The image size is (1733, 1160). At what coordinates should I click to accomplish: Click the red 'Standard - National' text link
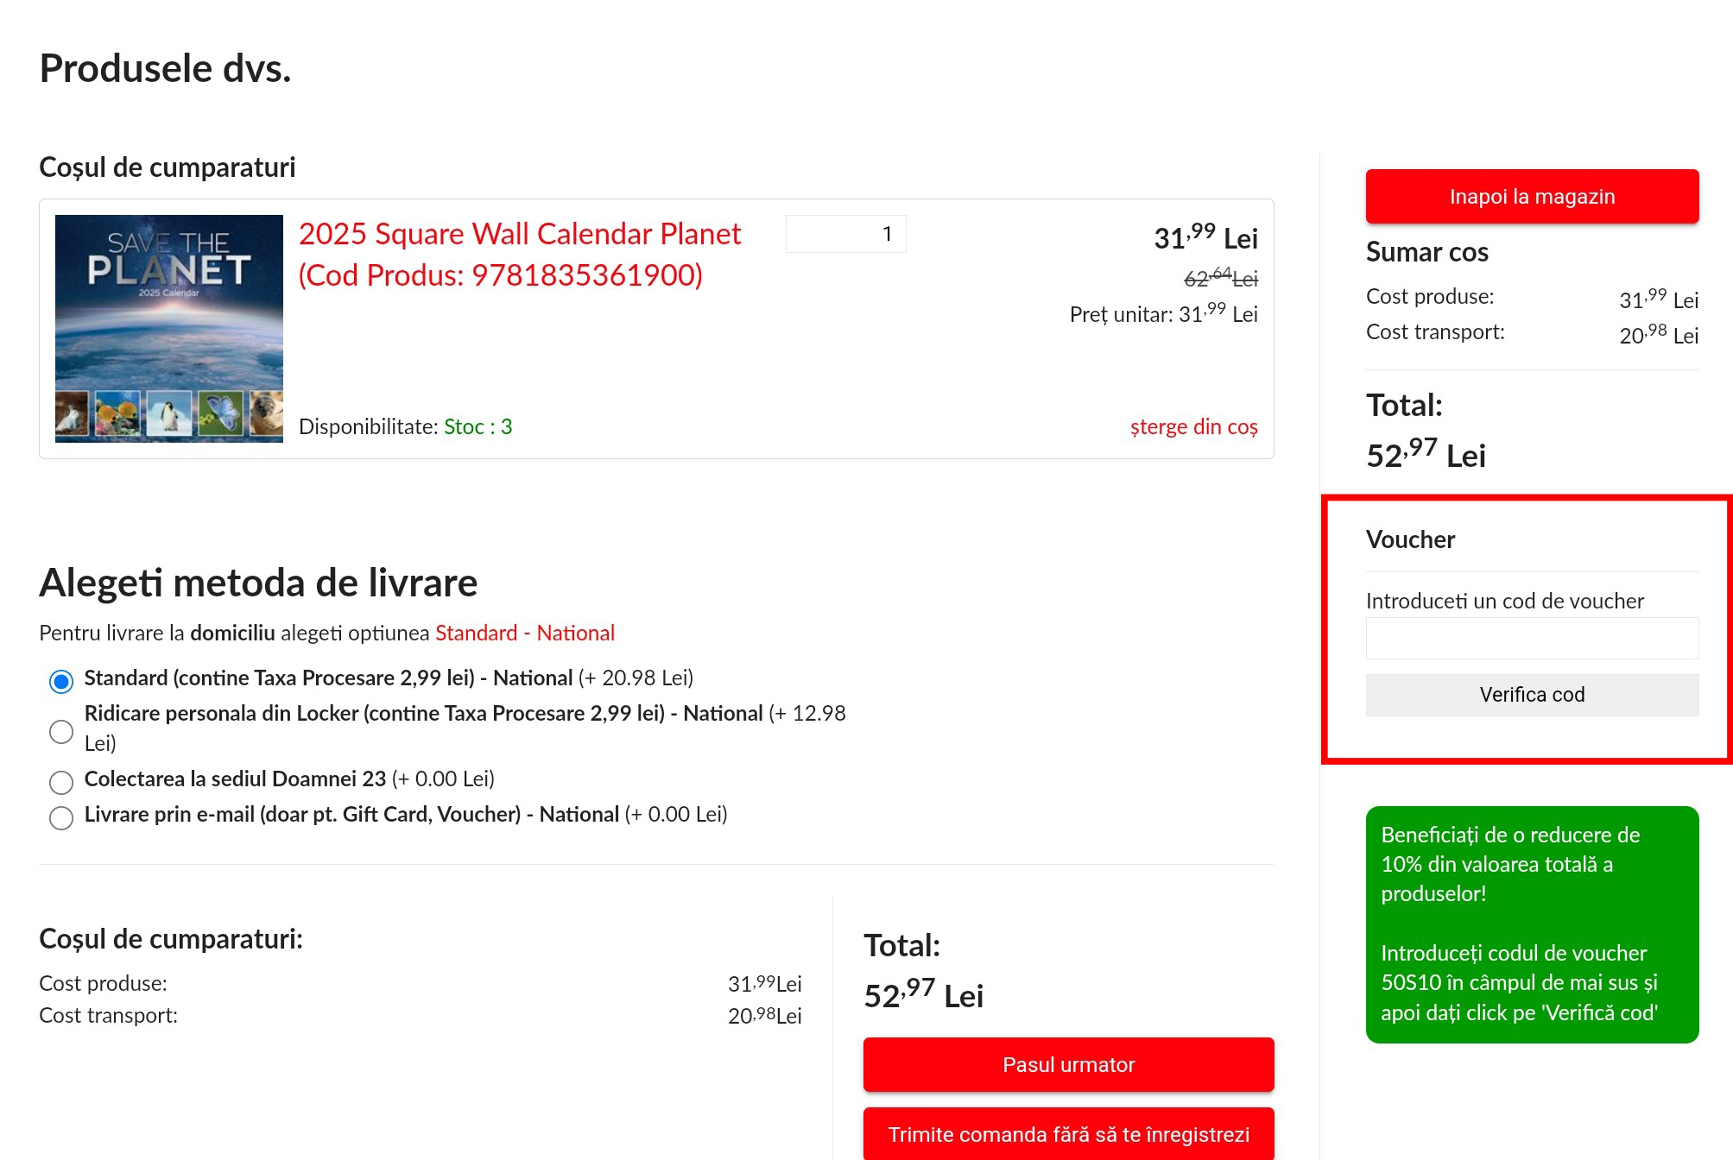[524, 633]
